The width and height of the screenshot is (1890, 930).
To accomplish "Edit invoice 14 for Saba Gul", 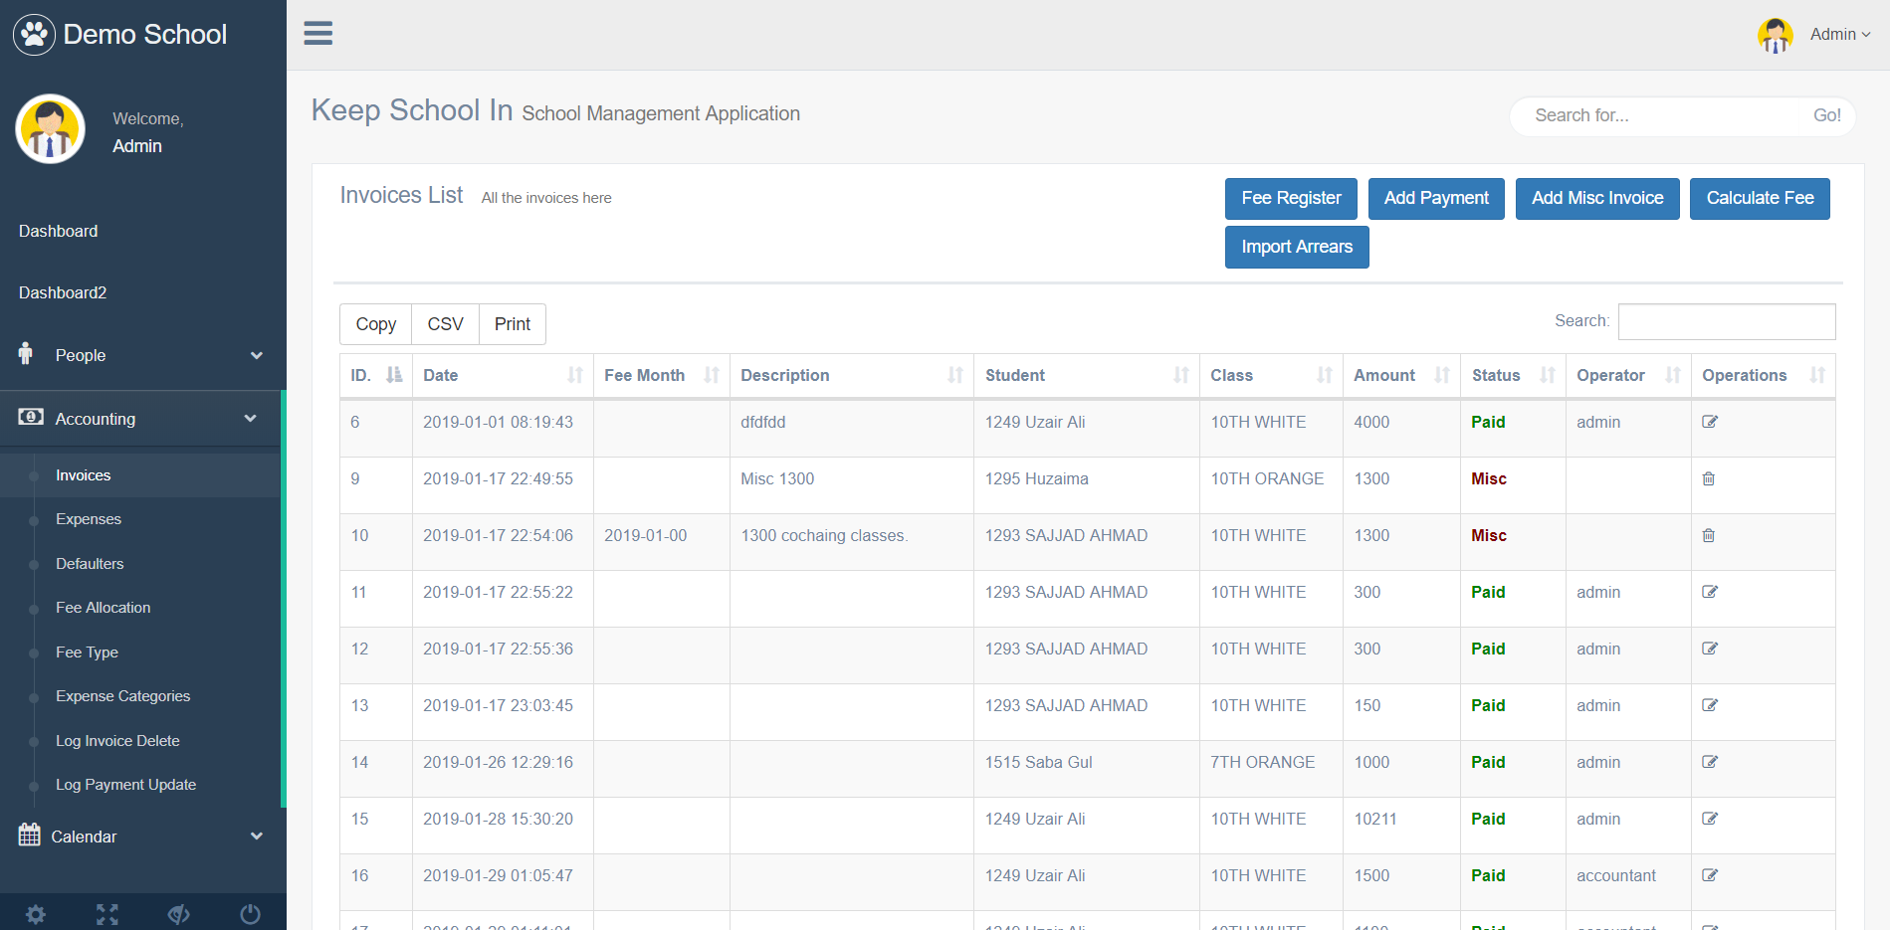I will pyautogui.click(x=1710, y=762).
